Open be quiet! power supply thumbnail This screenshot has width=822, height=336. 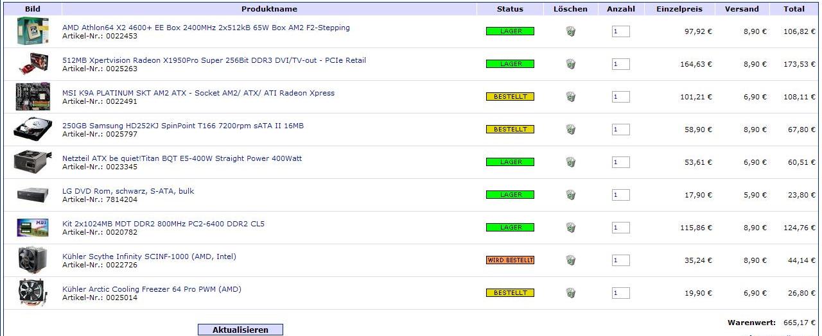33,162
